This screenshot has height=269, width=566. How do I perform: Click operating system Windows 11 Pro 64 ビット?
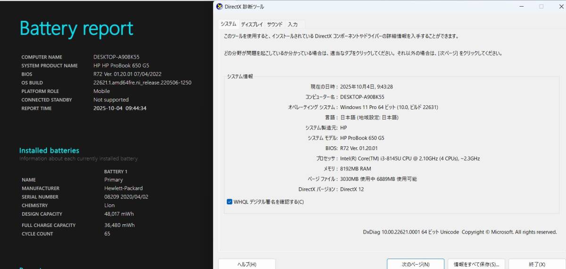[x=389, y=107]
